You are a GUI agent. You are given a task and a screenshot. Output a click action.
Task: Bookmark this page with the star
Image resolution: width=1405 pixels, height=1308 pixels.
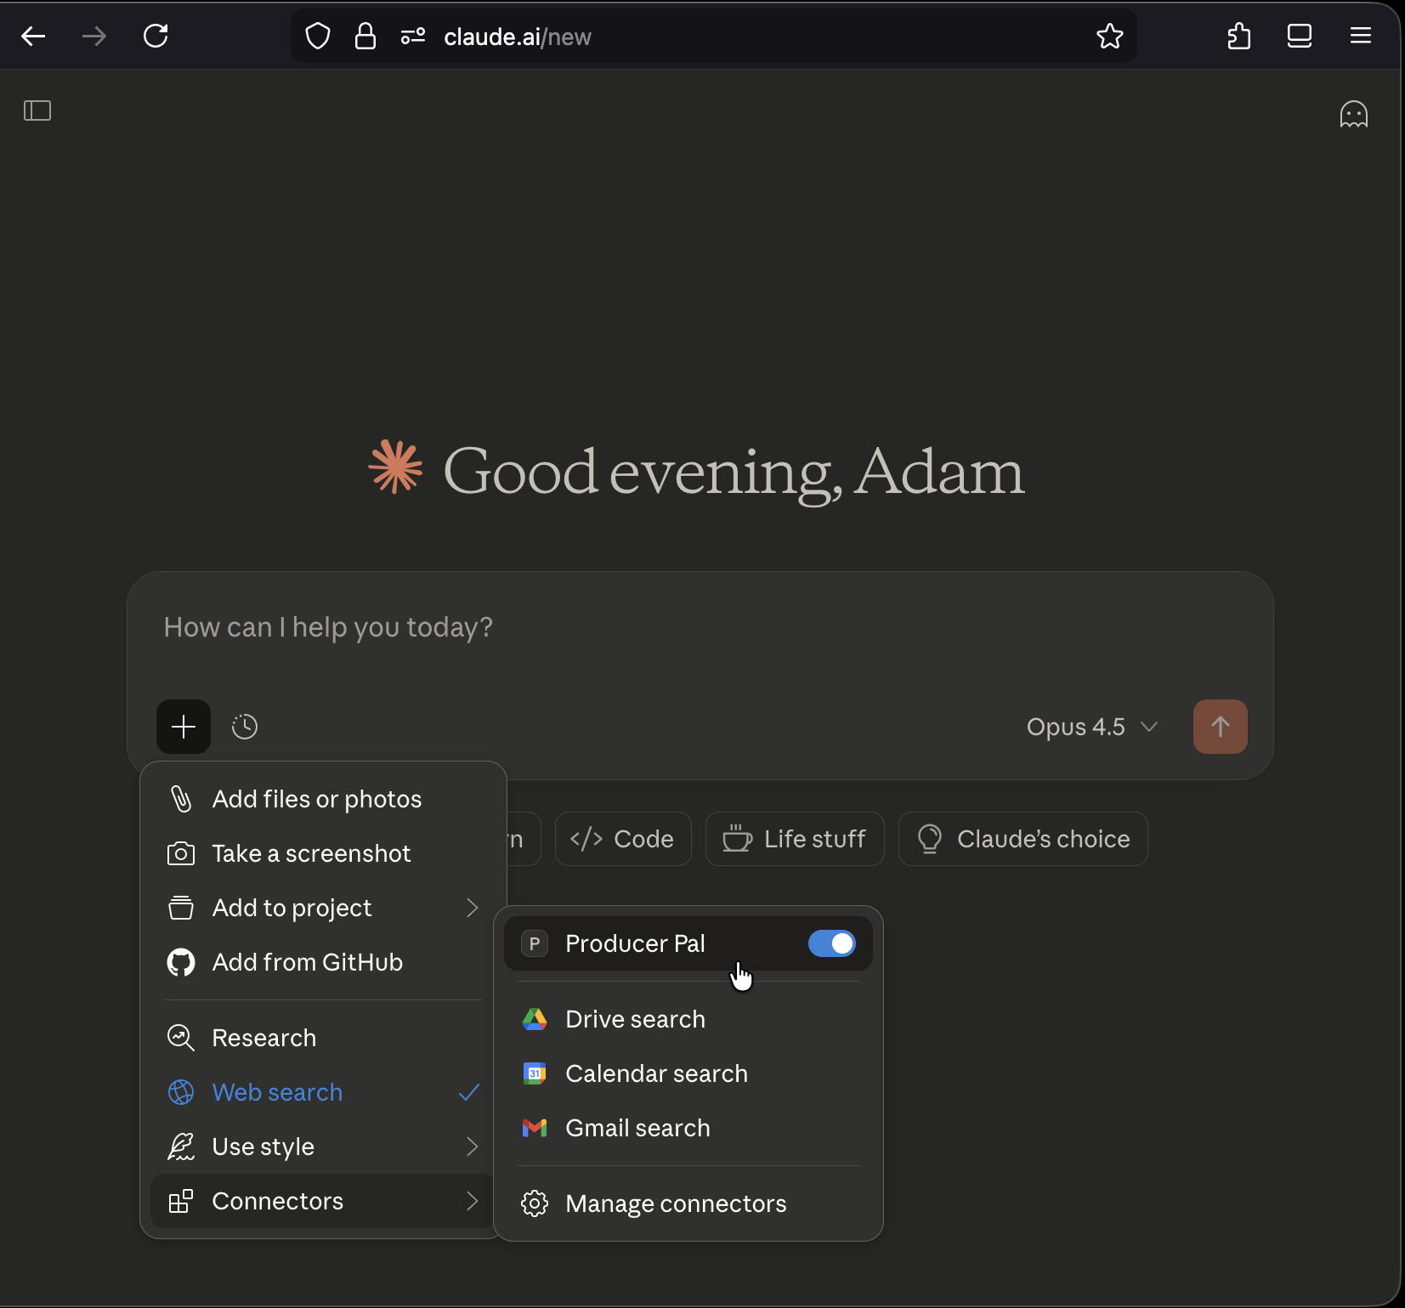point(1110,37)
